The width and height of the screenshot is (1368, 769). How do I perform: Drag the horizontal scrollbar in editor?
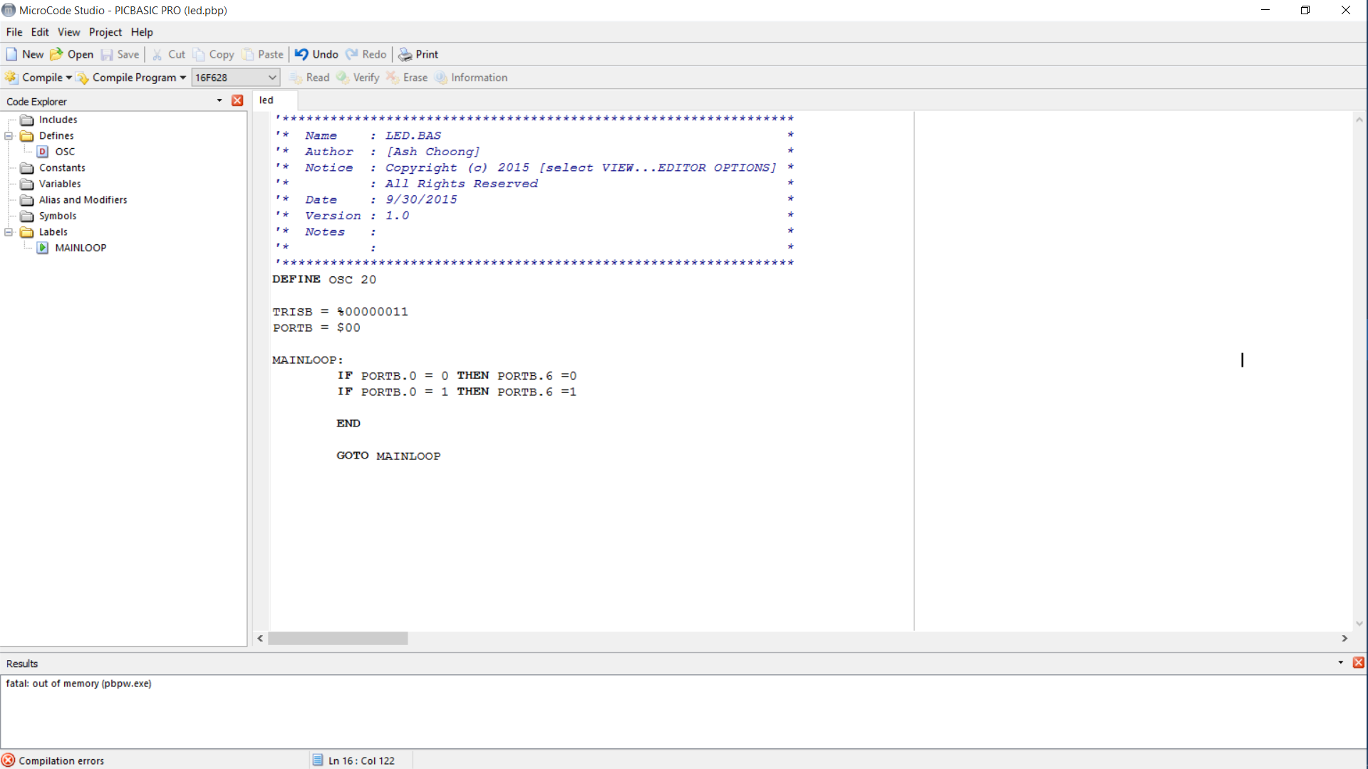[x=338, y=639]
